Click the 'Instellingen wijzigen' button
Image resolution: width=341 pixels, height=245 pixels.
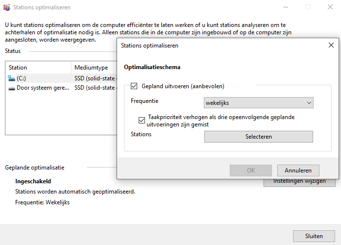pos(299,182)
